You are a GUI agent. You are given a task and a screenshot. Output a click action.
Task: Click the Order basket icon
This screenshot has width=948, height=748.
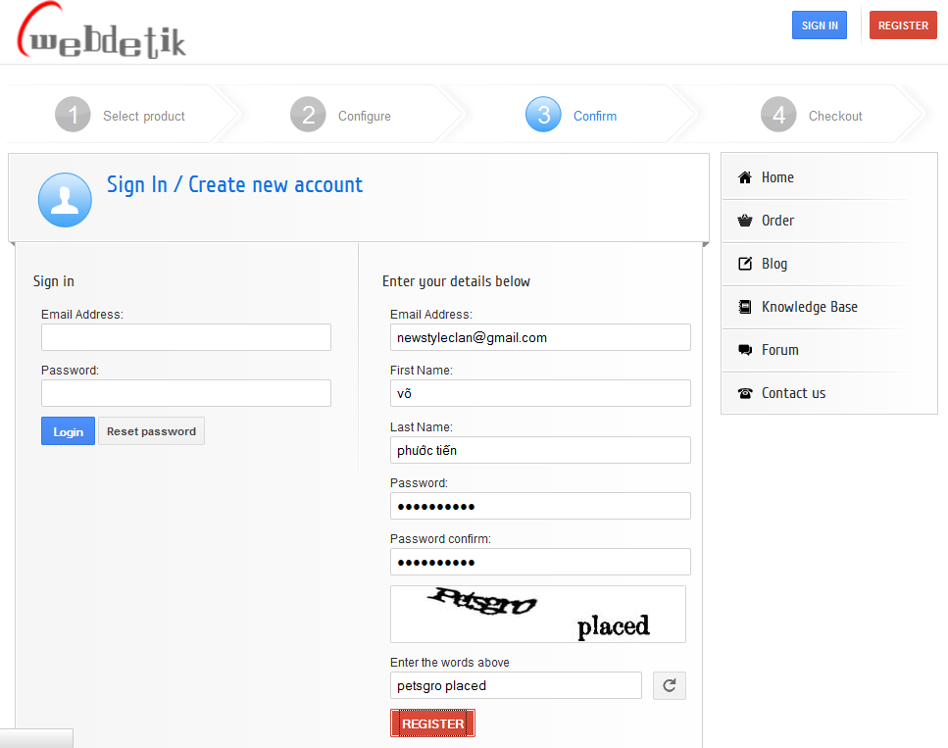pos(744,221)
